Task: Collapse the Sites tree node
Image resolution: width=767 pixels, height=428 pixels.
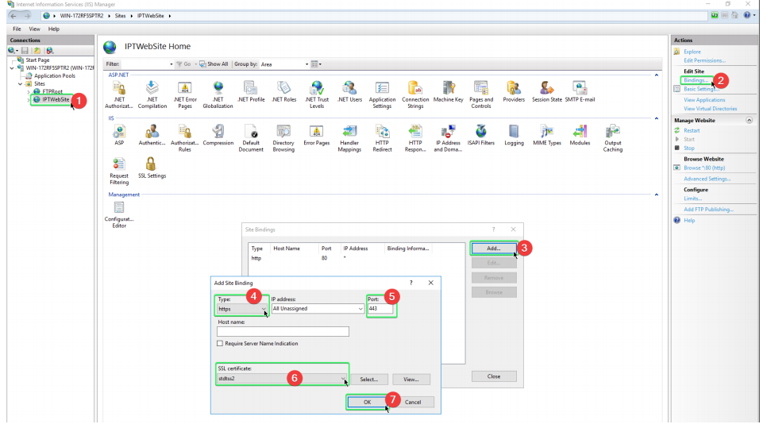Action: click(21, 83)
